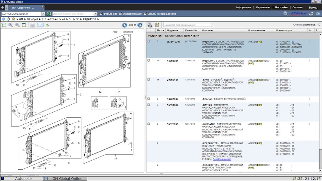Open the tab list dropdown arrow beside the plus icon

7,8
